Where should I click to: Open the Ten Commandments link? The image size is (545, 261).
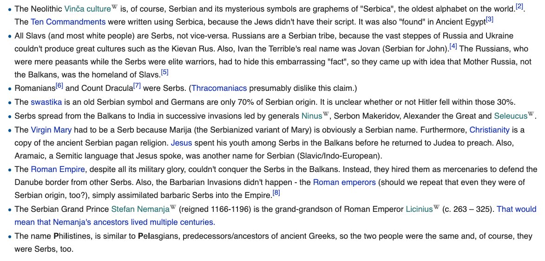68,22
